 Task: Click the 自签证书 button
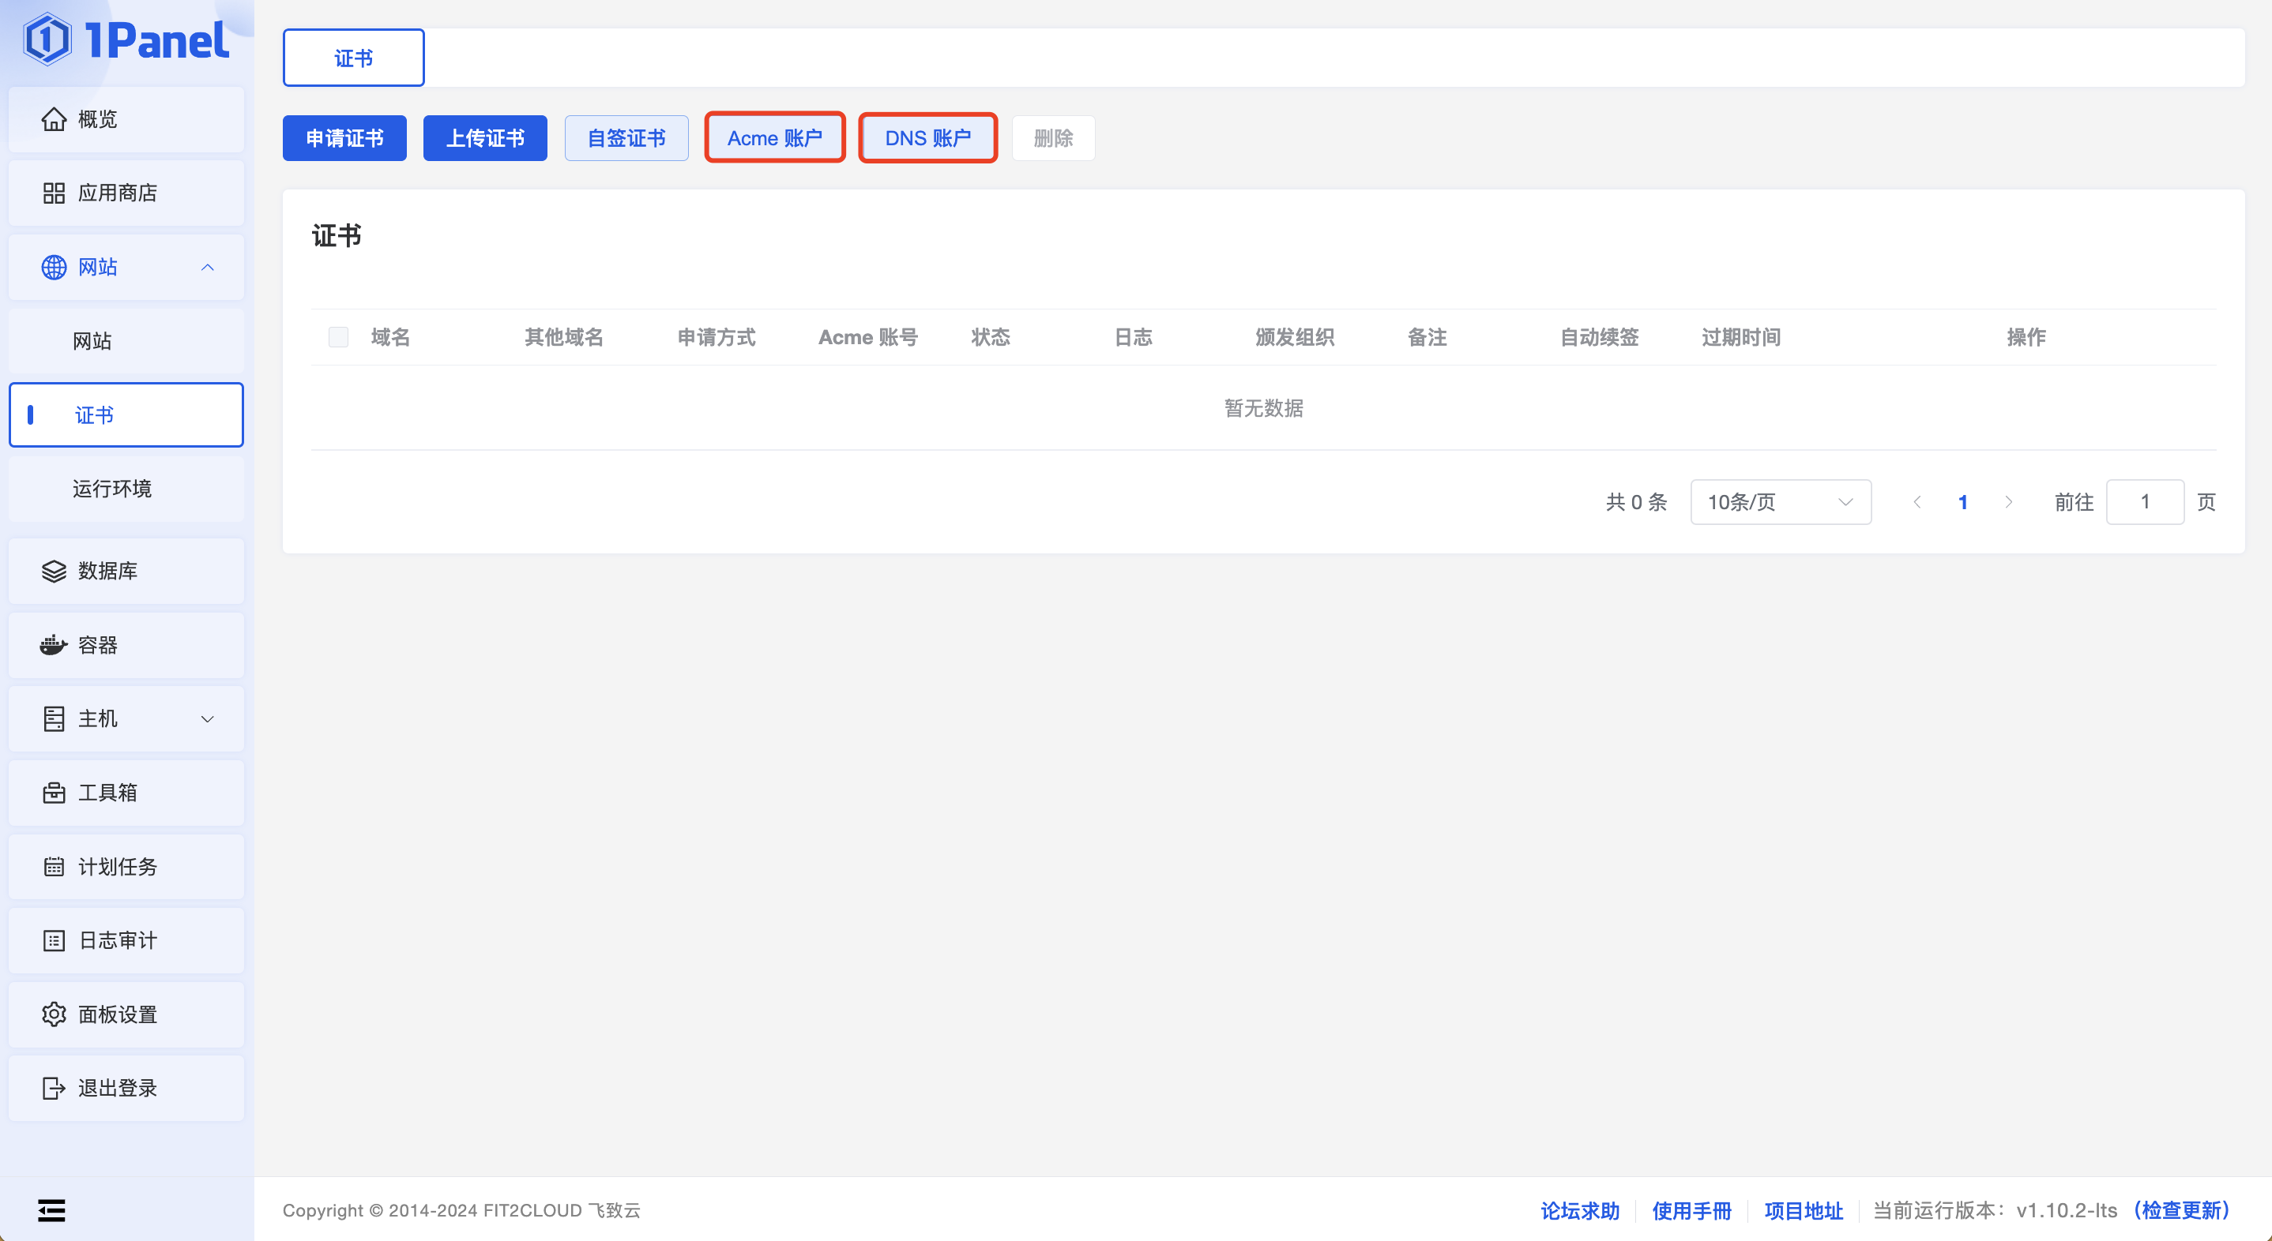coord(626,138)
